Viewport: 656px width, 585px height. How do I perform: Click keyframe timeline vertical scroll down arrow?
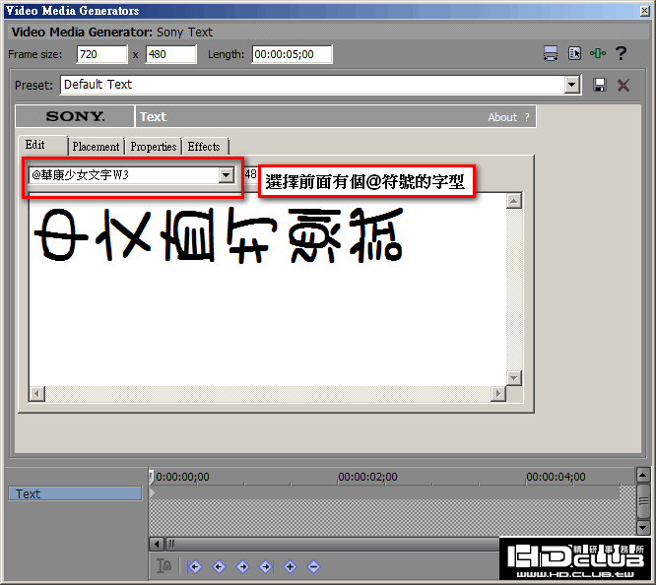click(643, 527)
